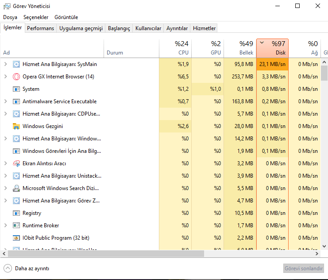The height and width of the screenshot is (280, 328).
Task: Click the horizontal scrollbar right arrow
Action: [317, 253]
